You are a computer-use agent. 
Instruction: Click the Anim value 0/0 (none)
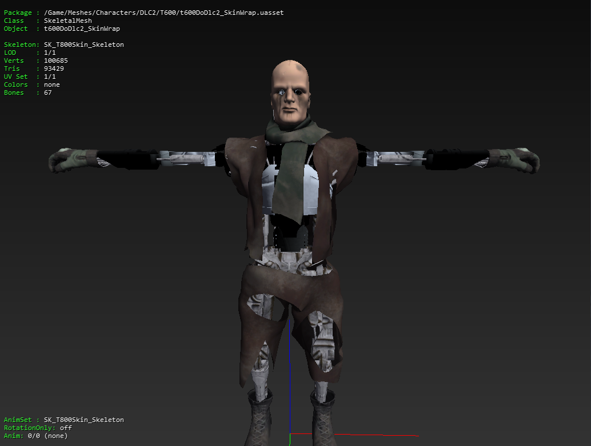coord(47,436)
